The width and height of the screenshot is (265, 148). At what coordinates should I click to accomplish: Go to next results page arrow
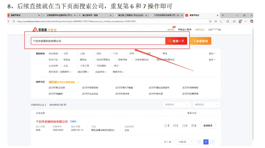[x=213, y=142]
